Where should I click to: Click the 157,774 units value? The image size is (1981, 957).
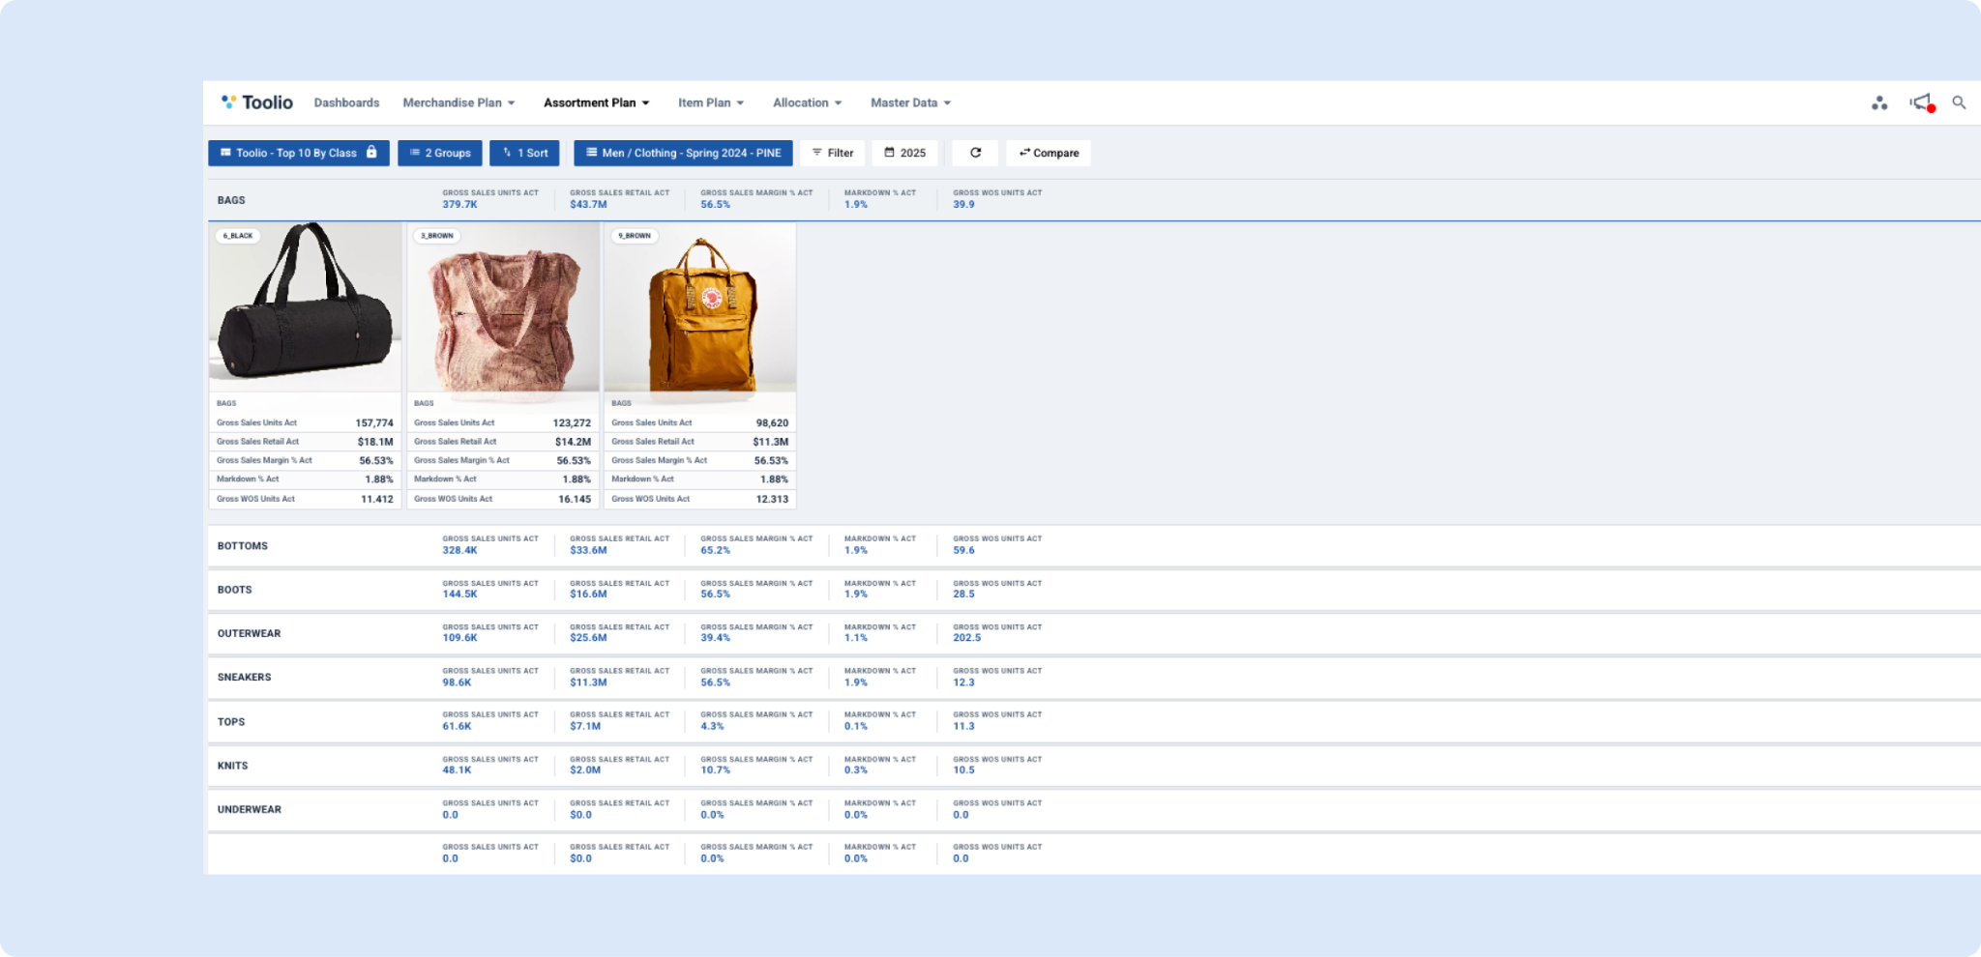pos(374,423)
